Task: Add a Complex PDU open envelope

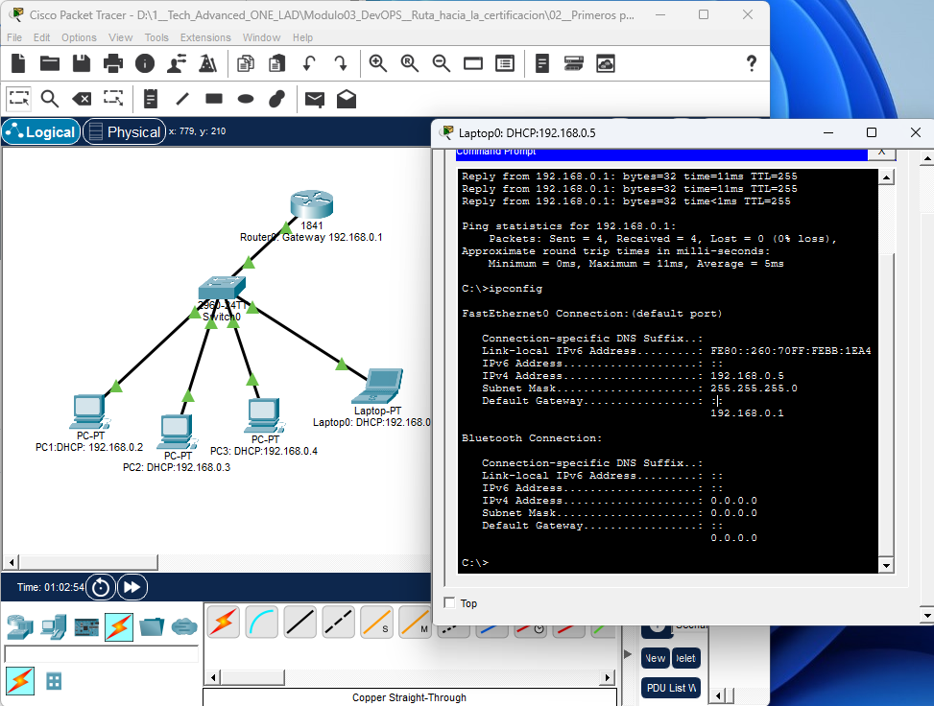Action: coord(347,99)
